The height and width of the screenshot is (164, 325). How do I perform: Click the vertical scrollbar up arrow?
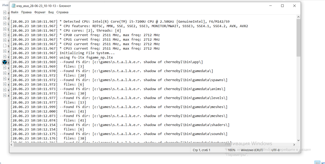coord(298,17)
